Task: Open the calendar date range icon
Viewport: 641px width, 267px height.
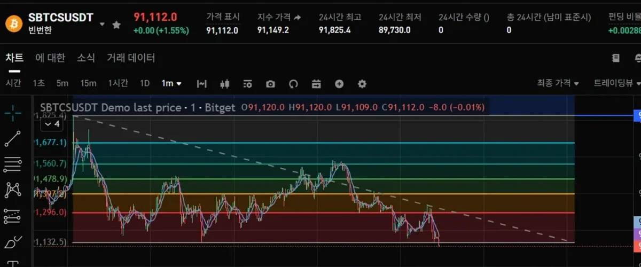Action: click(x=316, y=84)
